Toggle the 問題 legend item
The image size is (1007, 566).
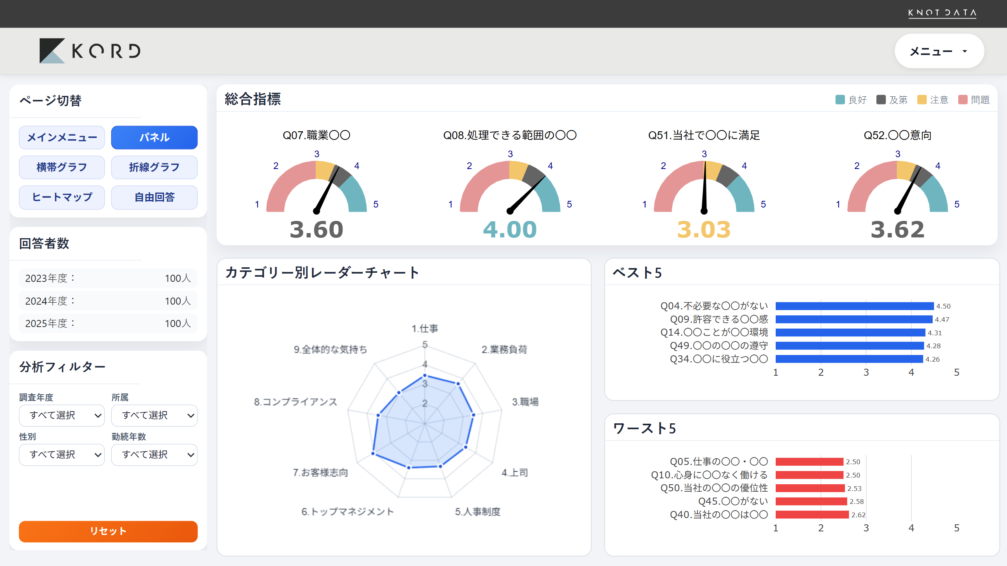coord(974,100)
